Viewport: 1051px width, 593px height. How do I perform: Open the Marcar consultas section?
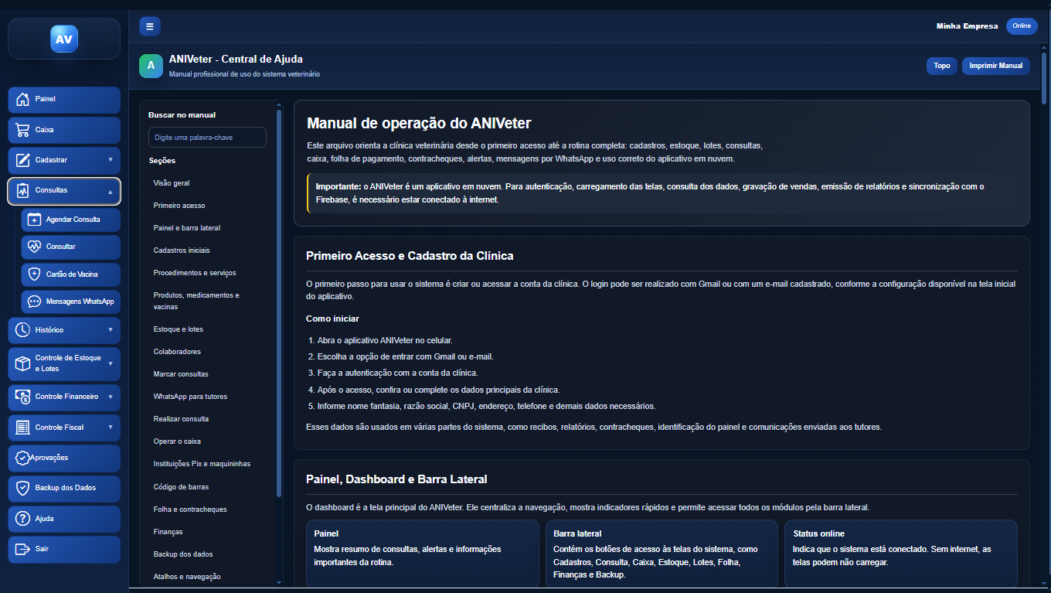point(181,374)
